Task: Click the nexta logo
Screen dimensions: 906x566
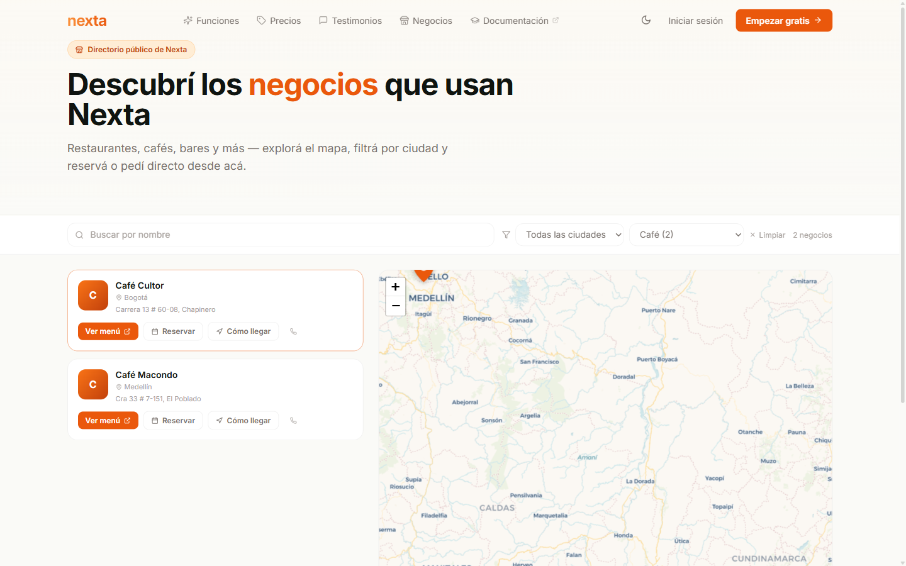Action: click(x=87, y=21)
